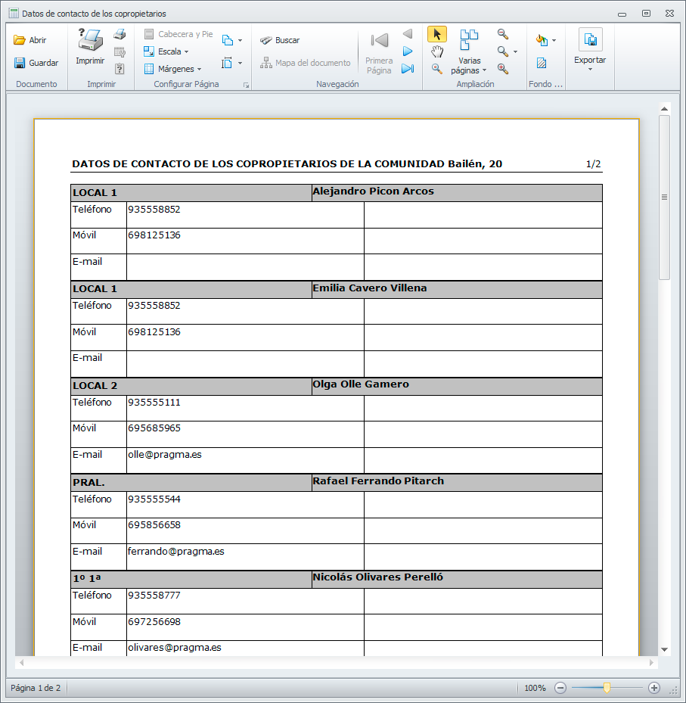Click the Buscar search button
The height and width of the screenshot is (703, 686).
[x=280, y=40]
